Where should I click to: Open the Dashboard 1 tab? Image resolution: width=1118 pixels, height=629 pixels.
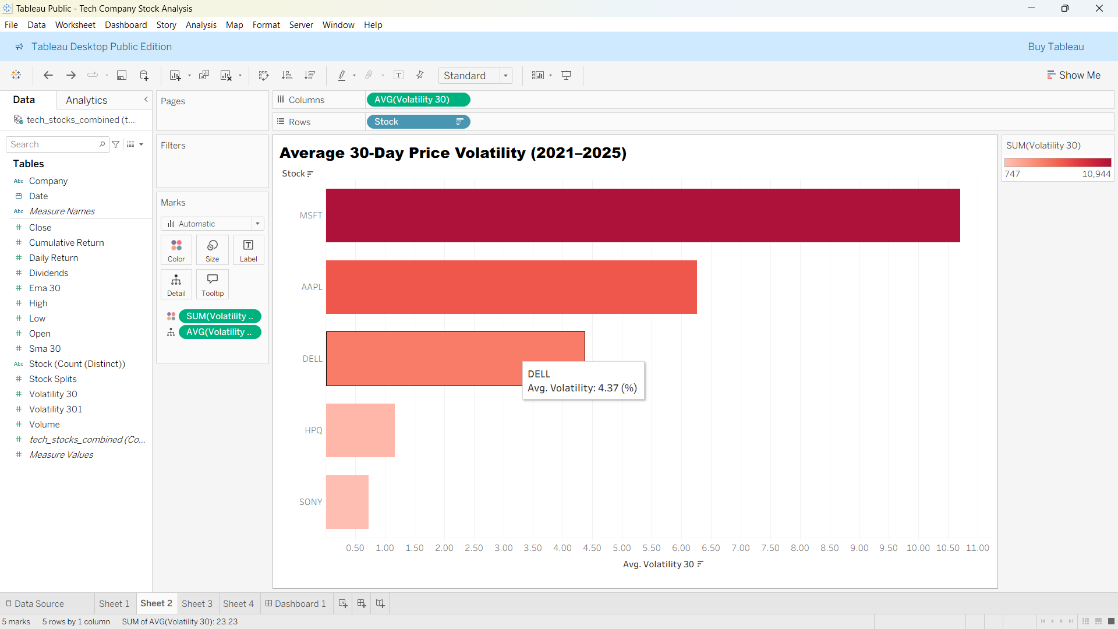point(296,603)
